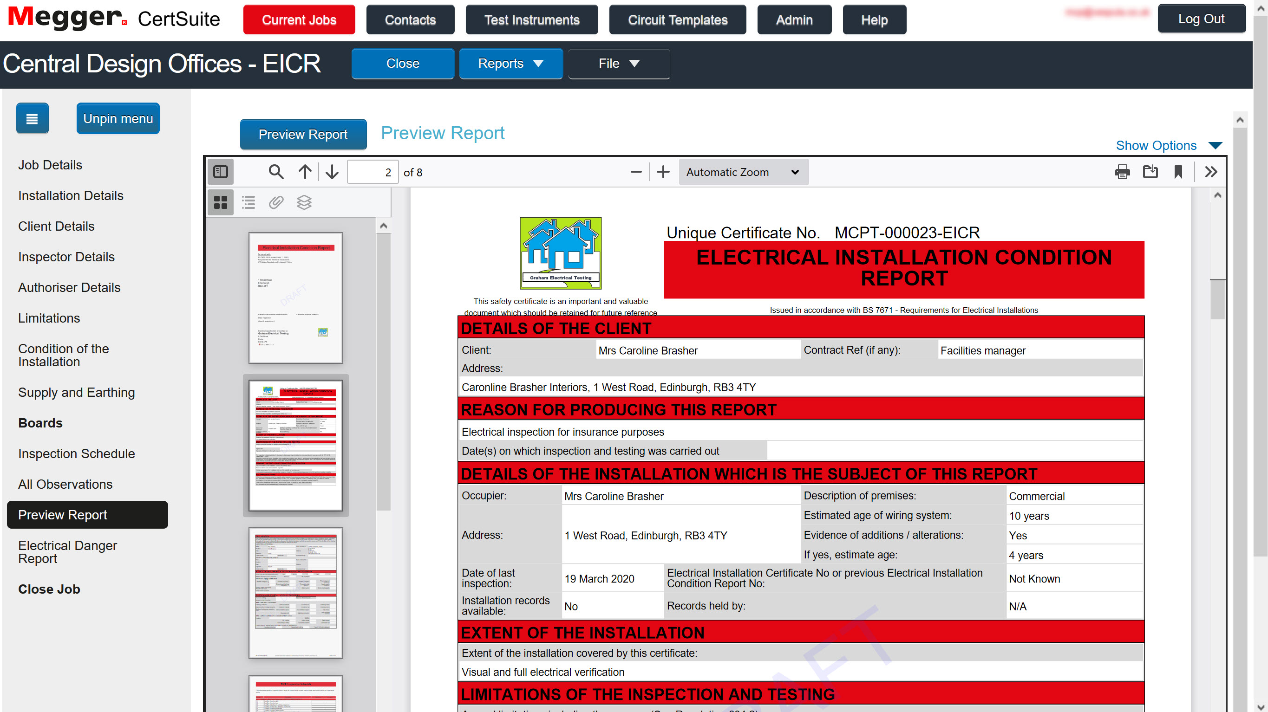This screenshot has height=712, width=1268.
Task: Go to the next page with down arrow
Action: [331, 172]
